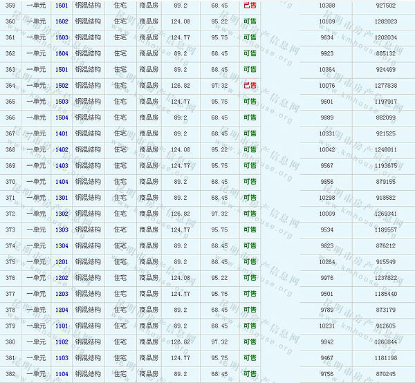View room 1203 details link
Image resolution: width=415 pixels, height=383 pixels.
(62, 294)
